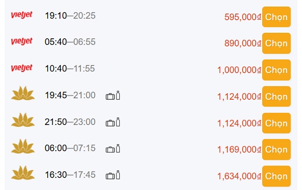This screenshot has width=302, height=190.
Task: Click the 06:00–07:15 flight time
Action: point(70,148)
